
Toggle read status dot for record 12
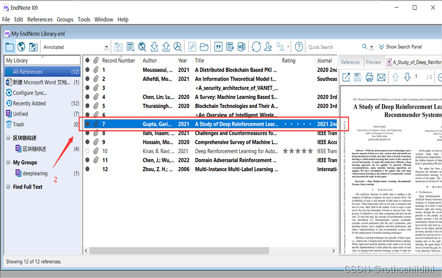(x=88, y=170)
